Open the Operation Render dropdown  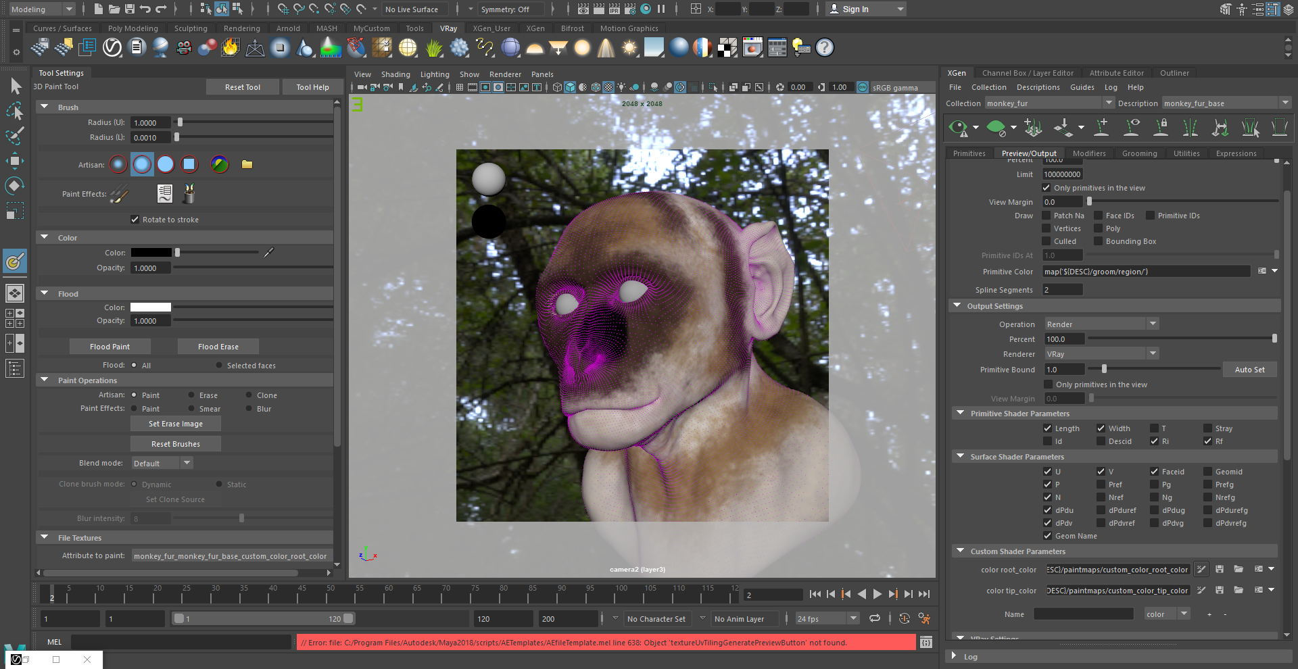pyautogui.click(x=1102, y=324)
